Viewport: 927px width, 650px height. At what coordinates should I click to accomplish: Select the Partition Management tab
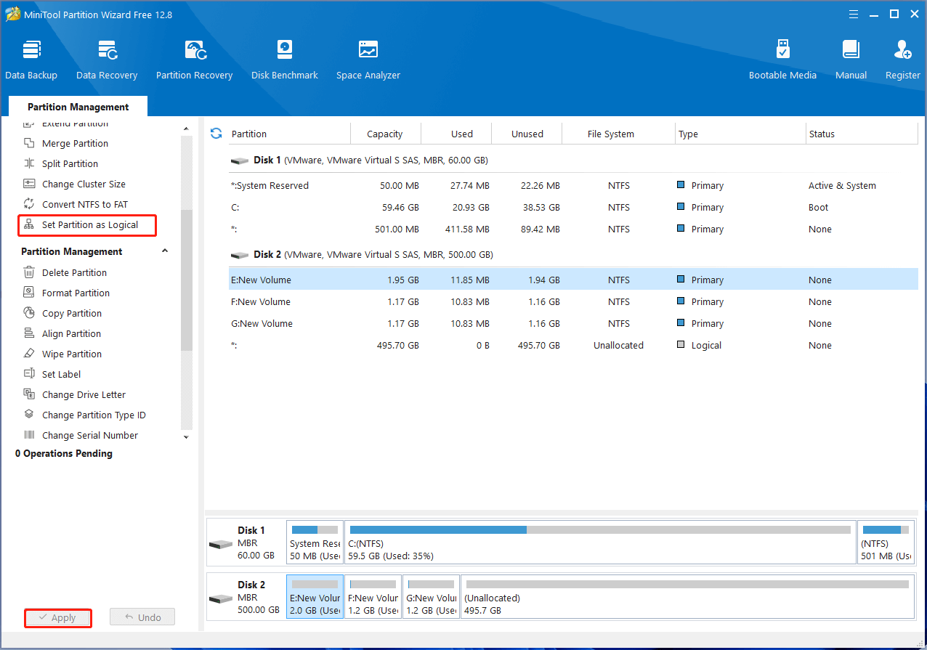click(x=78, y=107)
